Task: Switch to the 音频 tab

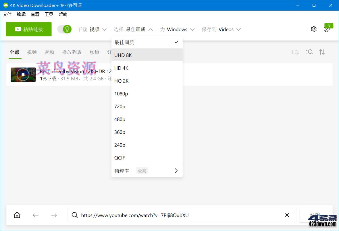Action: coord(49,52)
